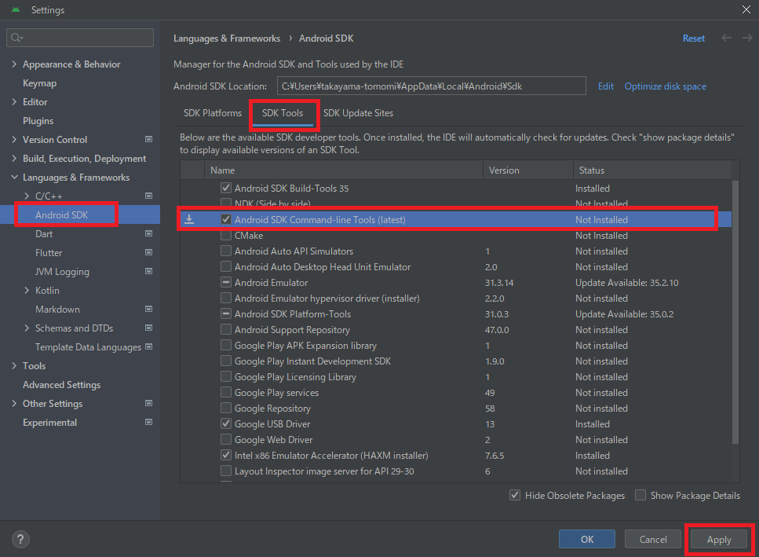Image resolution: width=759 pixels, height=557 pixels.
Task: Select the SDK Tools tab
Action: pos(283,113)
